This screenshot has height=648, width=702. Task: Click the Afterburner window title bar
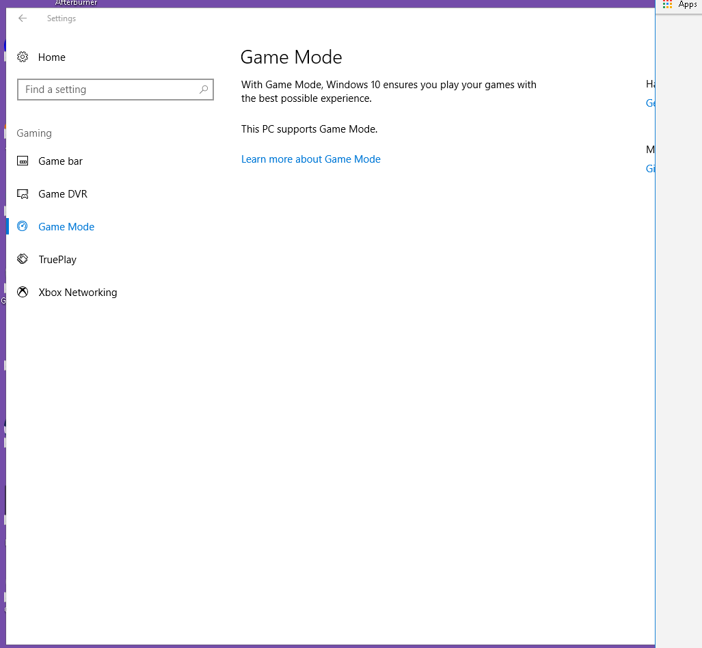76,3
